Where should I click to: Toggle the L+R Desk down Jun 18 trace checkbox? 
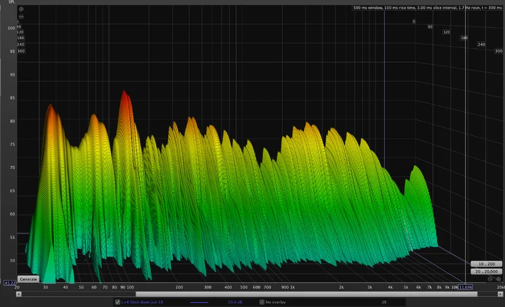click(118, 302)
